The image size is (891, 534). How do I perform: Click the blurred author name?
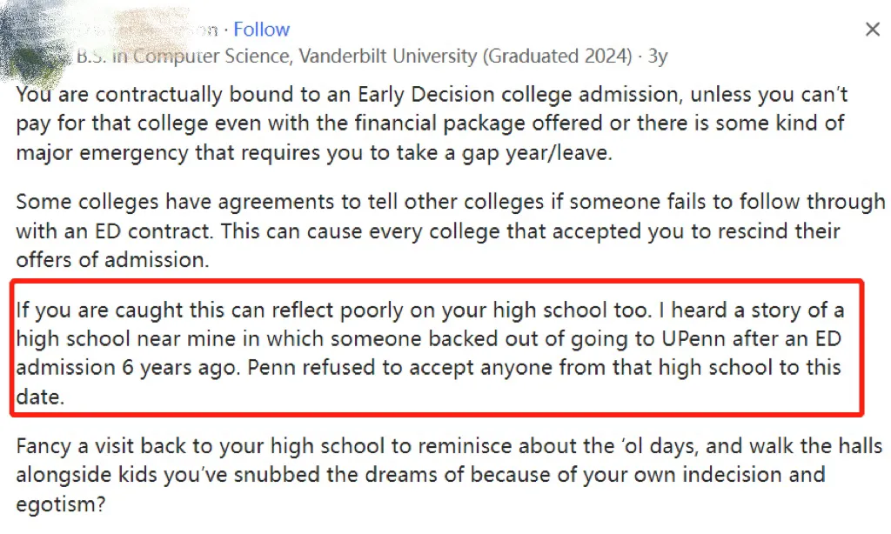pos(165,30)
